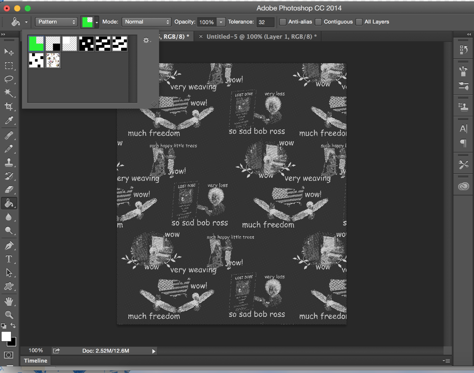Select the pattern with single black corner square
Image resolution: width=474 pixels, height=373 pixels.
[53, 44]
